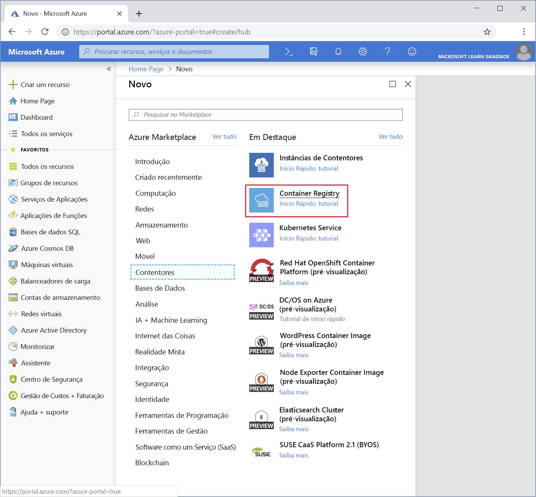Click the Instâncias de Contentores icon
Viewport: 536px width, 497px height.
(261, 165)
